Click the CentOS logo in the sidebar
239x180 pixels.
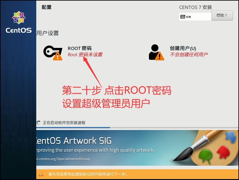pyautogui.click(x=19, y=22)
